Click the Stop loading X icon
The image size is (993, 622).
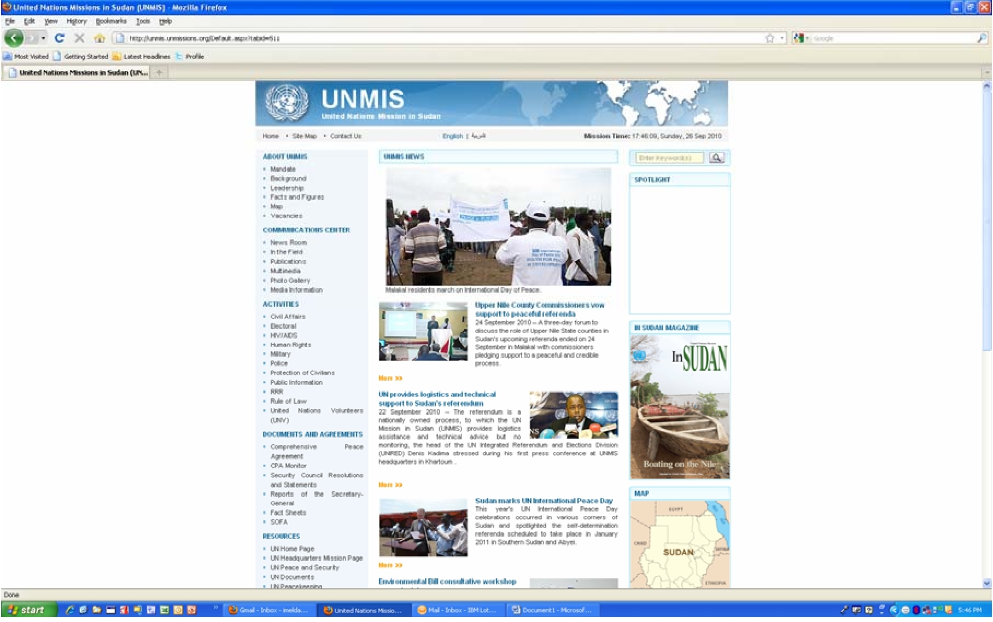pyautogui.click(x=79, y=38)
